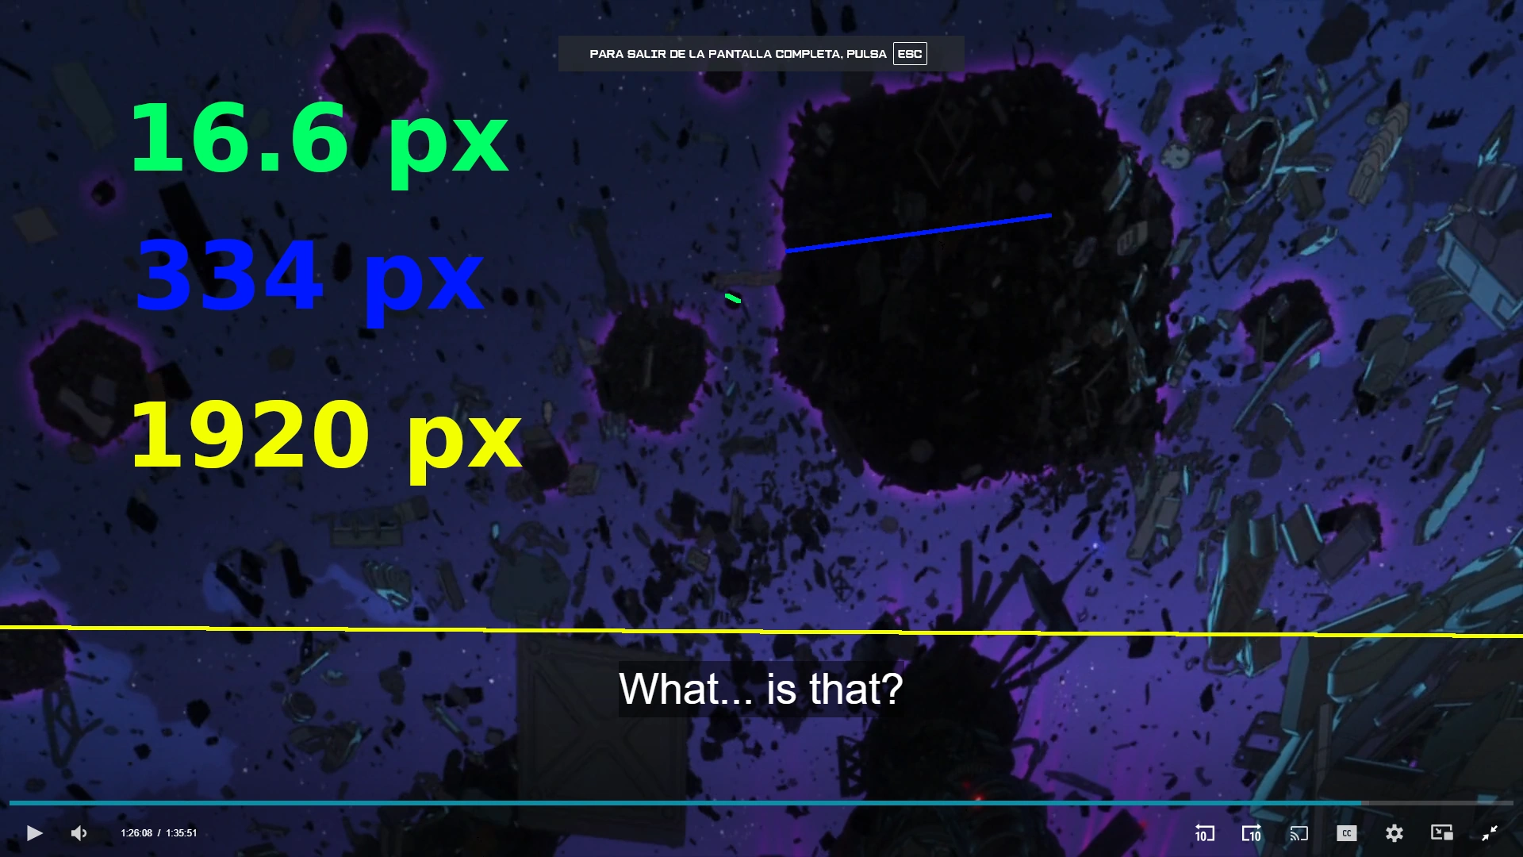Toggle closed captions with the CC button
Image resolution: width=1523 pixels, height=857 pixels.
pyautogui.click(x=1346, y=833)
